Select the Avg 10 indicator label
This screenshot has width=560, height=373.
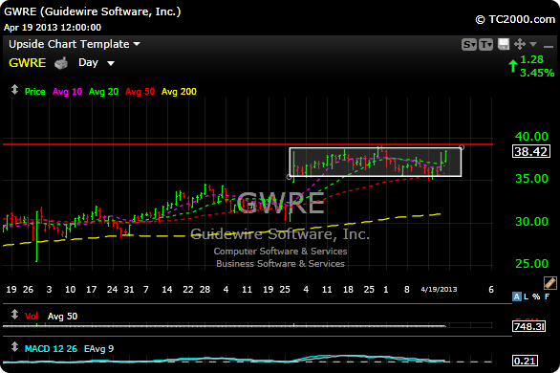[67, 92]
